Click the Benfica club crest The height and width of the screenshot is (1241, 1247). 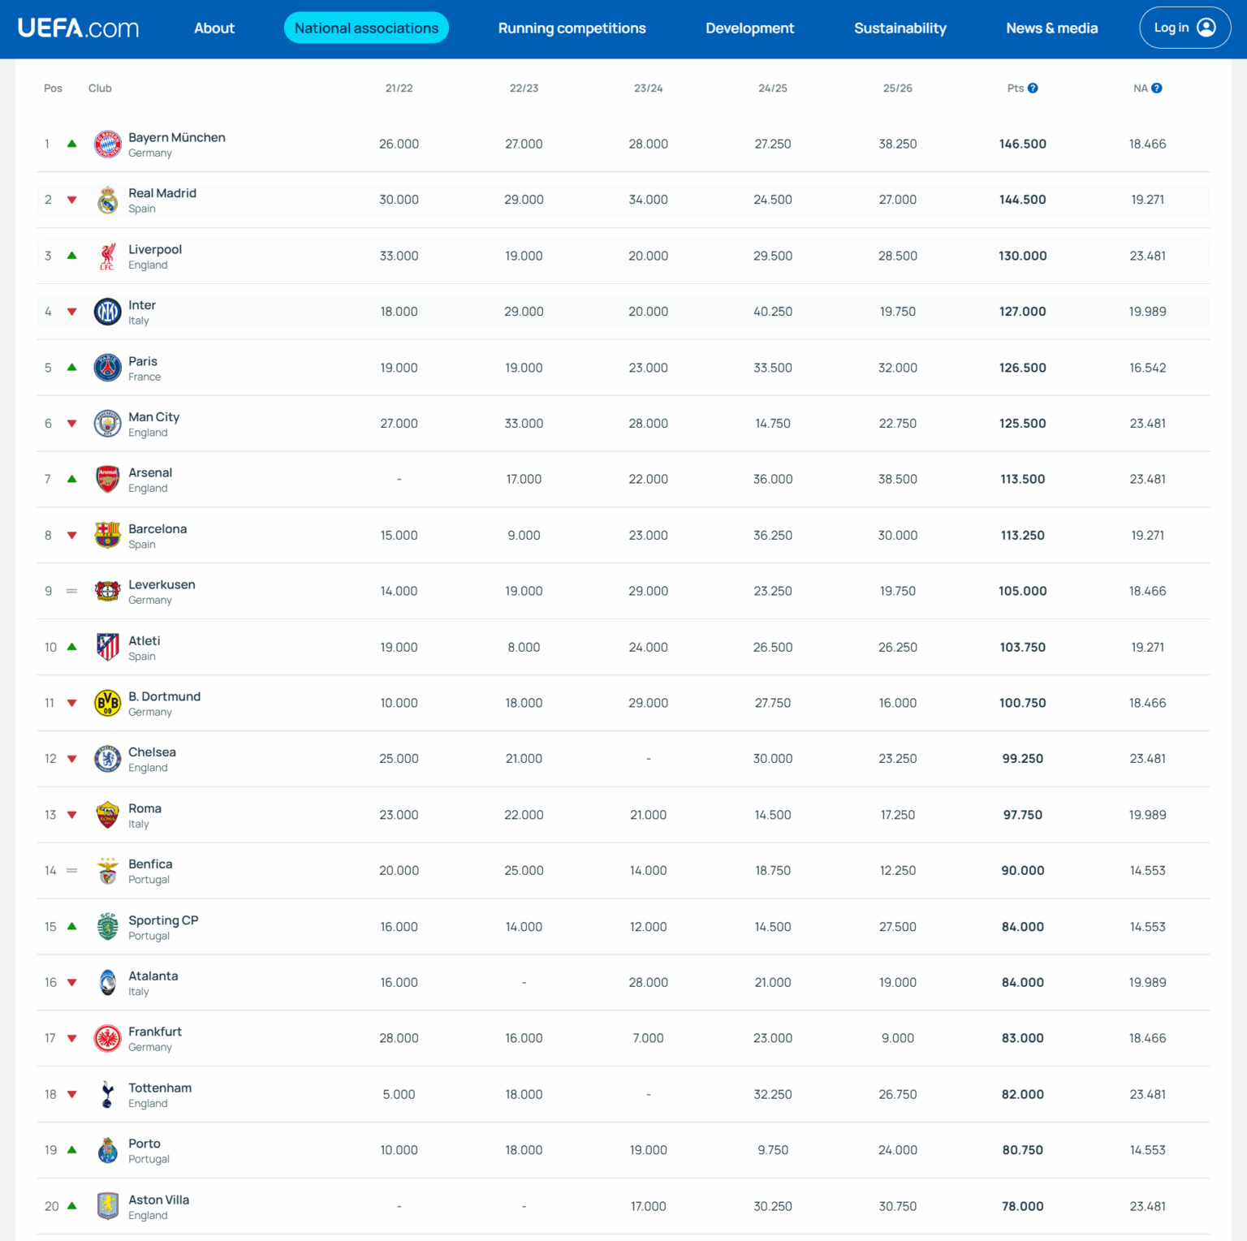click(108, 870)
